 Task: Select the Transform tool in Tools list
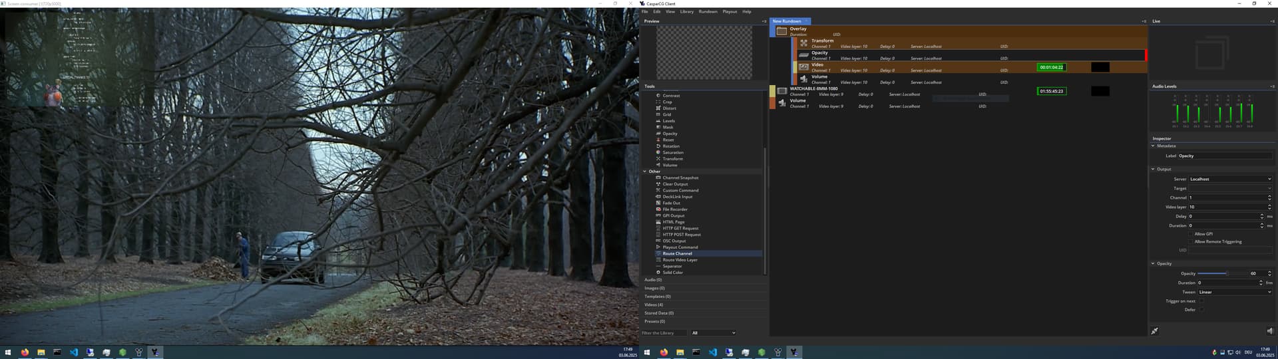[x=672, y=159]
